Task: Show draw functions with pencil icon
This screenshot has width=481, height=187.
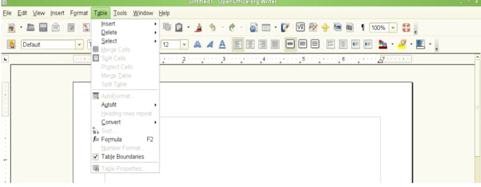Action: (285, 28)
